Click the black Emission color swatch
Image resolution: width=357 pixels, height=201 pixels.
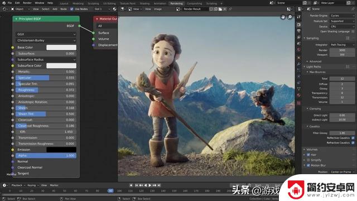[x=61, y=150]
